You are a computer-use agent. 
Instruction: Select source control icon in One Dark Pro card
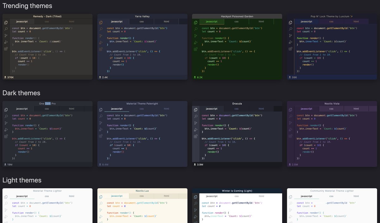click(6, 123)
